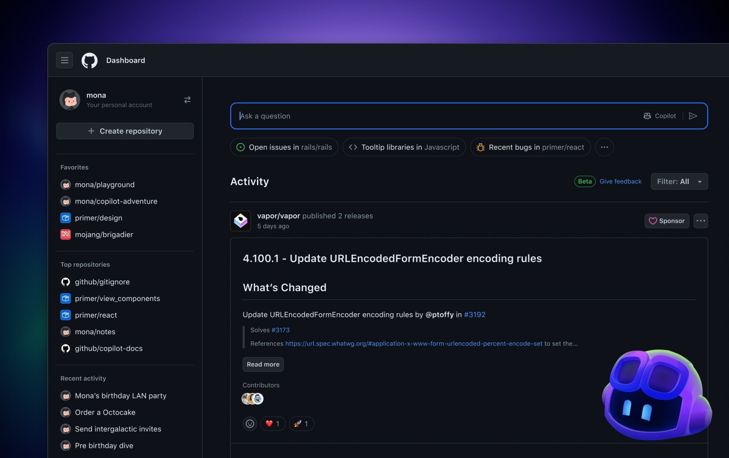Click the Beta label badge
Image resolution: width=729 pixels, height=458 pixels.
click(585, 181)
